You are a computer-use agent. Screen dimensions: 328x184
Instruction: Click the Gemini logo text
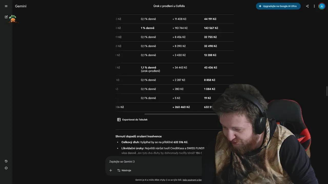(x=21, y=6)
